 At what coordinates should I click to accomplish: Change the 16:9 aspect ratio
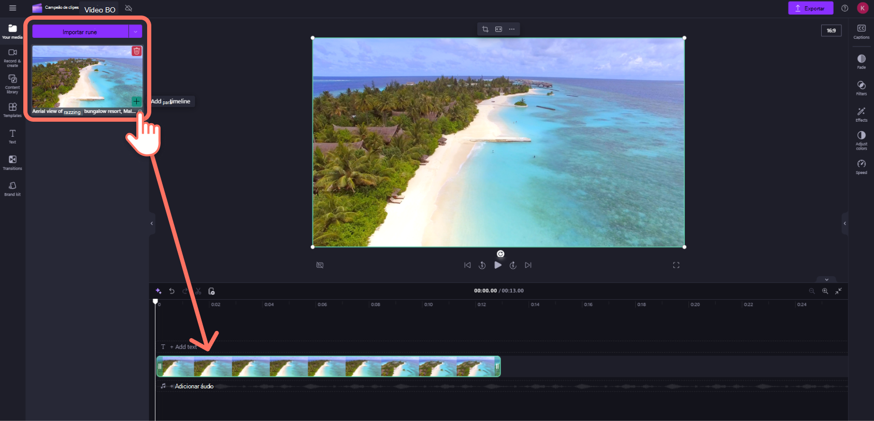pos(831,31)
